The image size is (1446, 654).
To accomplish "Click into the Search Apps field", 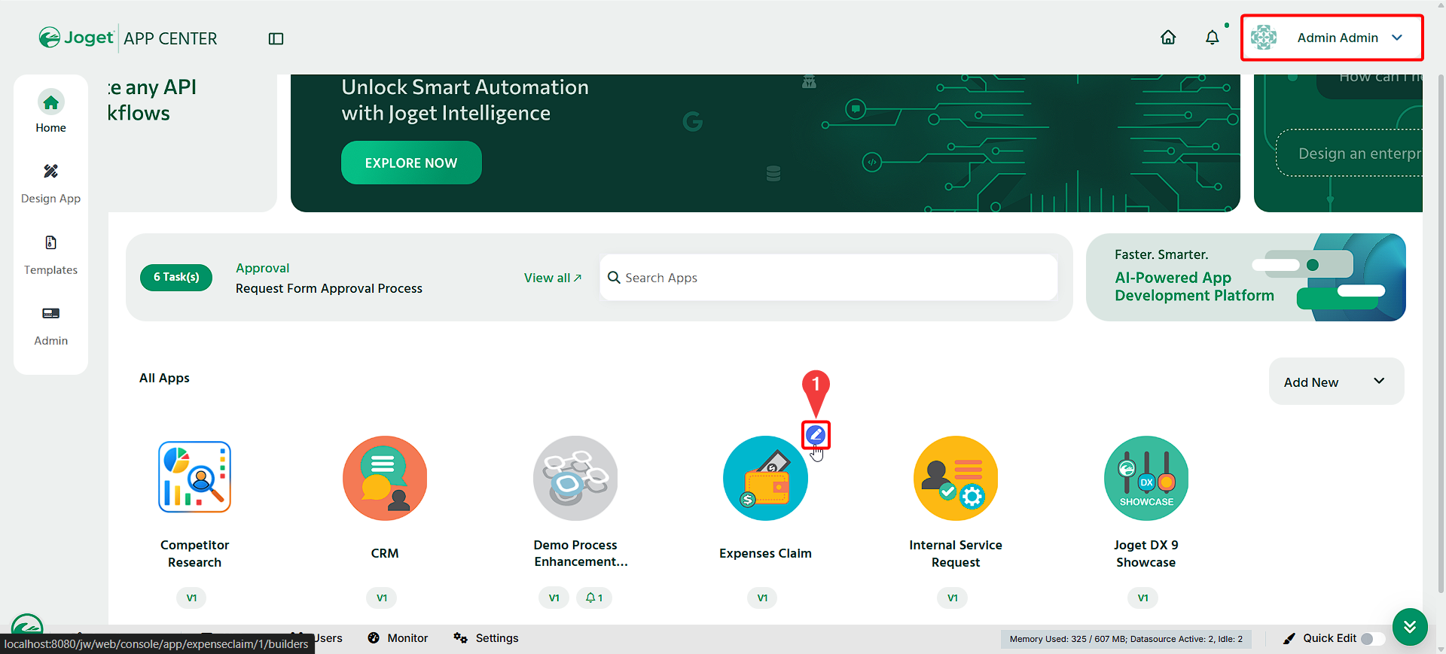I will 828,278.
